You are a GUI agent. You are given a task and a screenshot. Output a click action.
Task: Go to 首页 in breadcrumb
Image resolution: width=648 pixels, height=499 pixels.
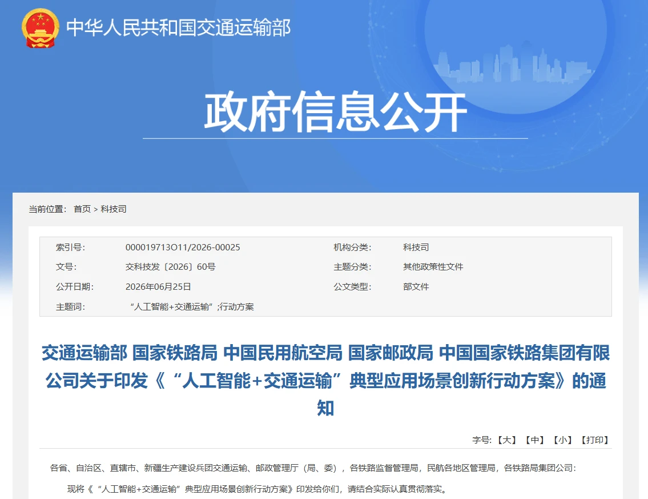tap(82, 209)
